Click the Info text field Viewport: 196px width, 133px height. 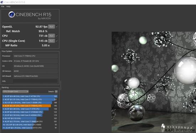coord(35,81)
